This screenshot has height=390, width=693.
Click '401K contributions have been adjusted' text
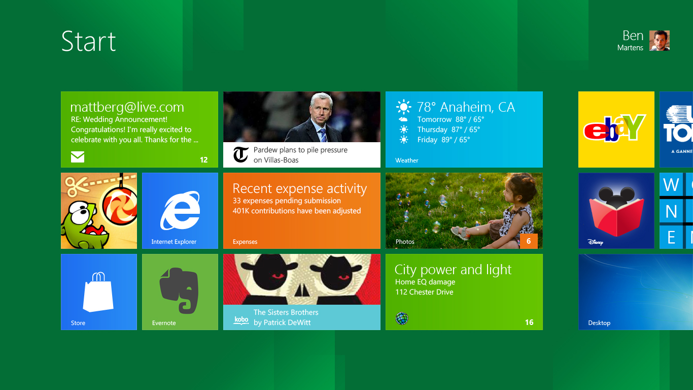[x=297, y=211]
